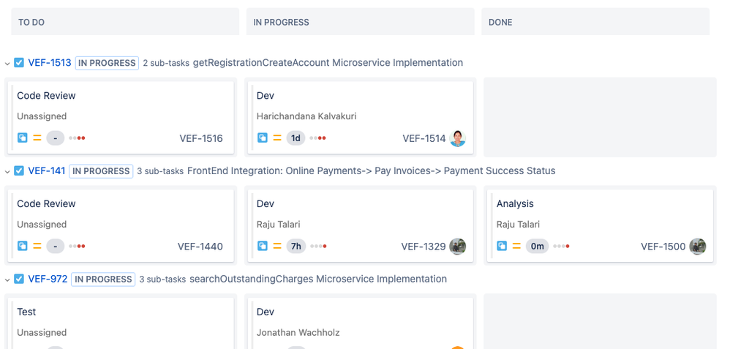Open VEF-1440 issue key on card

point(200,246)
